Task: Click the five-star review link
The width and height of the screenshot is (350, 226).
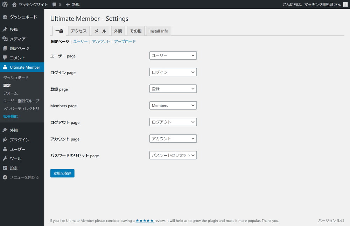Action: point(145,221)
